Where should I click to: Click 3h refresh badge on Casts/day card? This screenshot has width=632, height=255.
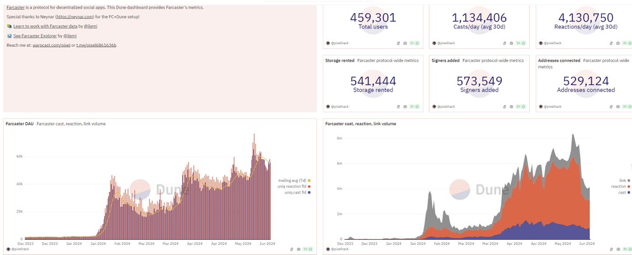(x=520, y=43)
